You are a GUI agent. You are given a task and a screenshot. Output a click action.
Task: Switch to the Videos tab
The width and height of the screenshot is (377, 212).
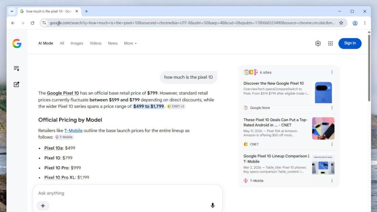point(95,43)
